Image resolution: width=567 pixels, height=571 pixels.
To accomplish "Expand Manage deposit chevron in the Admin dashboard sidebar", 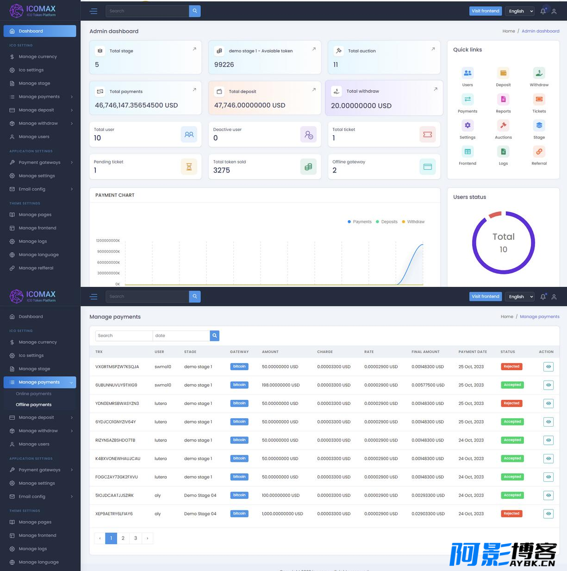I will 72,110.
